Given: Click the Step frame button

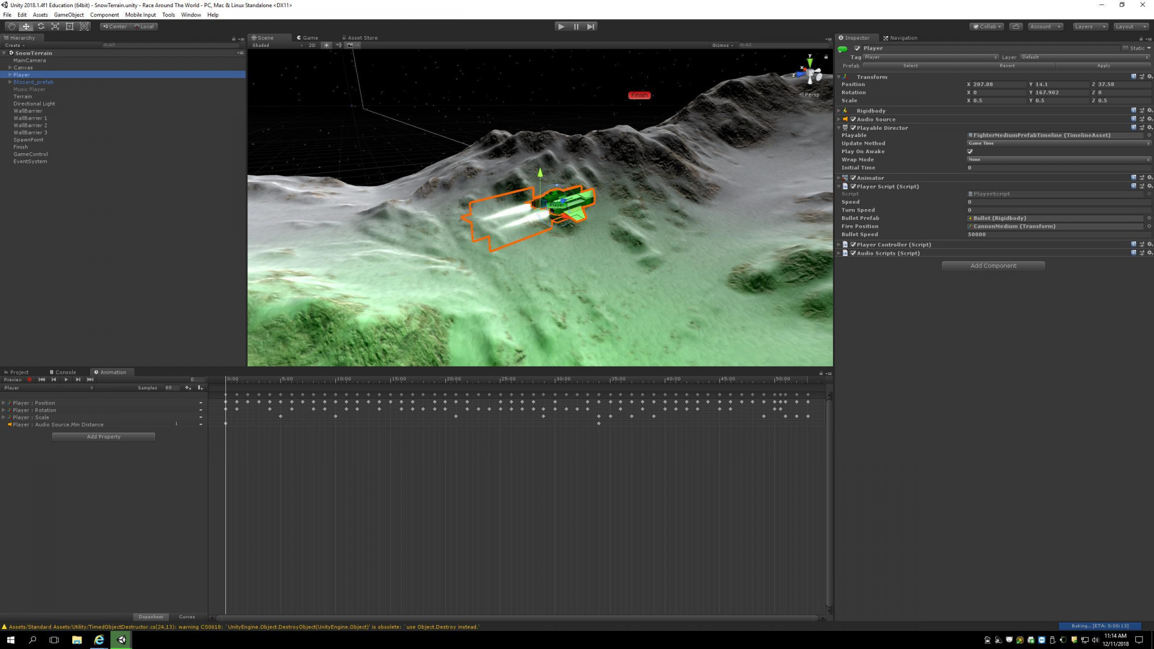Looking at the screenshot, I should (591, 26).
